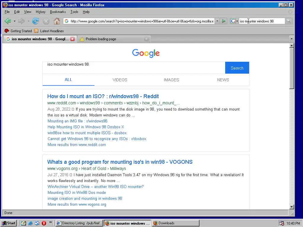Viewport: 303px width, 227px height.
Task: Click the greyed Forward arrow button
Action: (21, 21)
